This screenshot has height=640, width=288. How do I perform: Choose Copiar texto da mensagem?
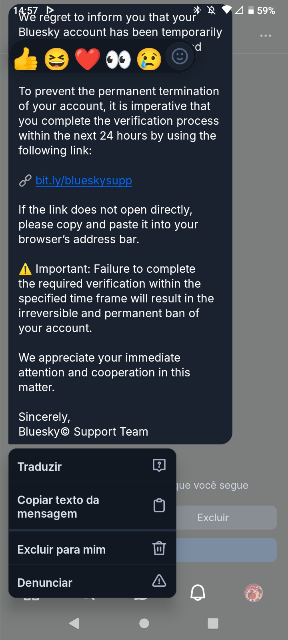pyautogui.click(x=92, y=506)
